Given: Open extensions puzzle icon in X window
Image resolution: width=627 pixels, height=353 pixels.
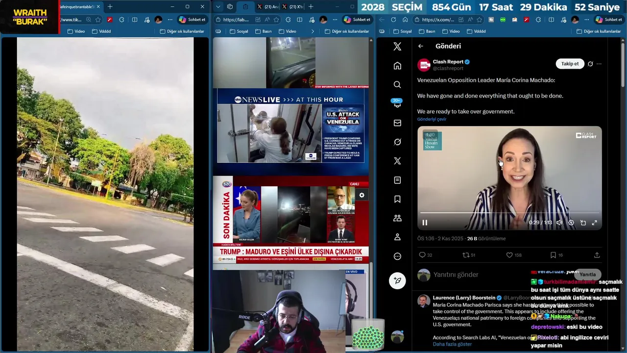Looking at the screenshot, I should [538, 20].
